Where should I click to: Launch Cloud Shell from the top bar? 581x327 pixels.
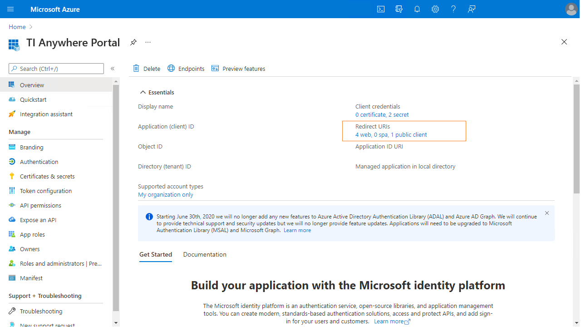click(x=381, y=9)
